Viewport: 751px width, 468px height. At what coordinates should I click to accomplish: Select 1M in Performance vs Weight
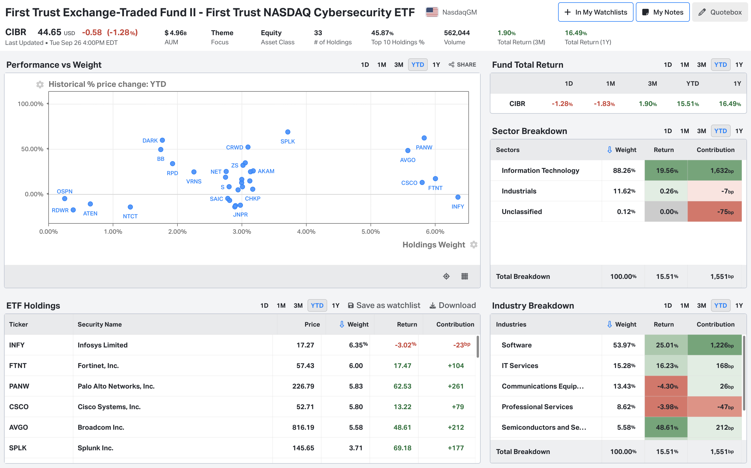(x=382, y=65)
